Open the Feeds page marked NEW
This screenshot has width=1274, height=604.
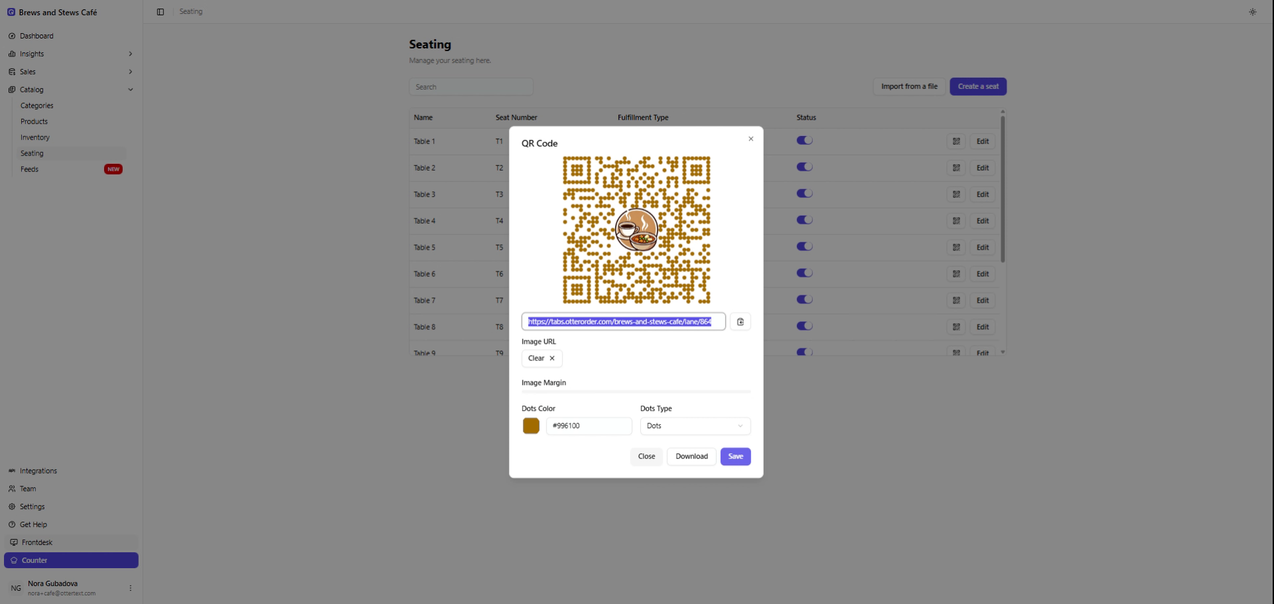pyautogui.click(x=29, y=169)
